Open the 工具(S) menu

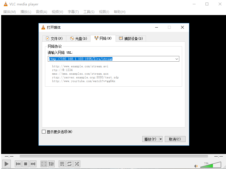pos(89,12)
